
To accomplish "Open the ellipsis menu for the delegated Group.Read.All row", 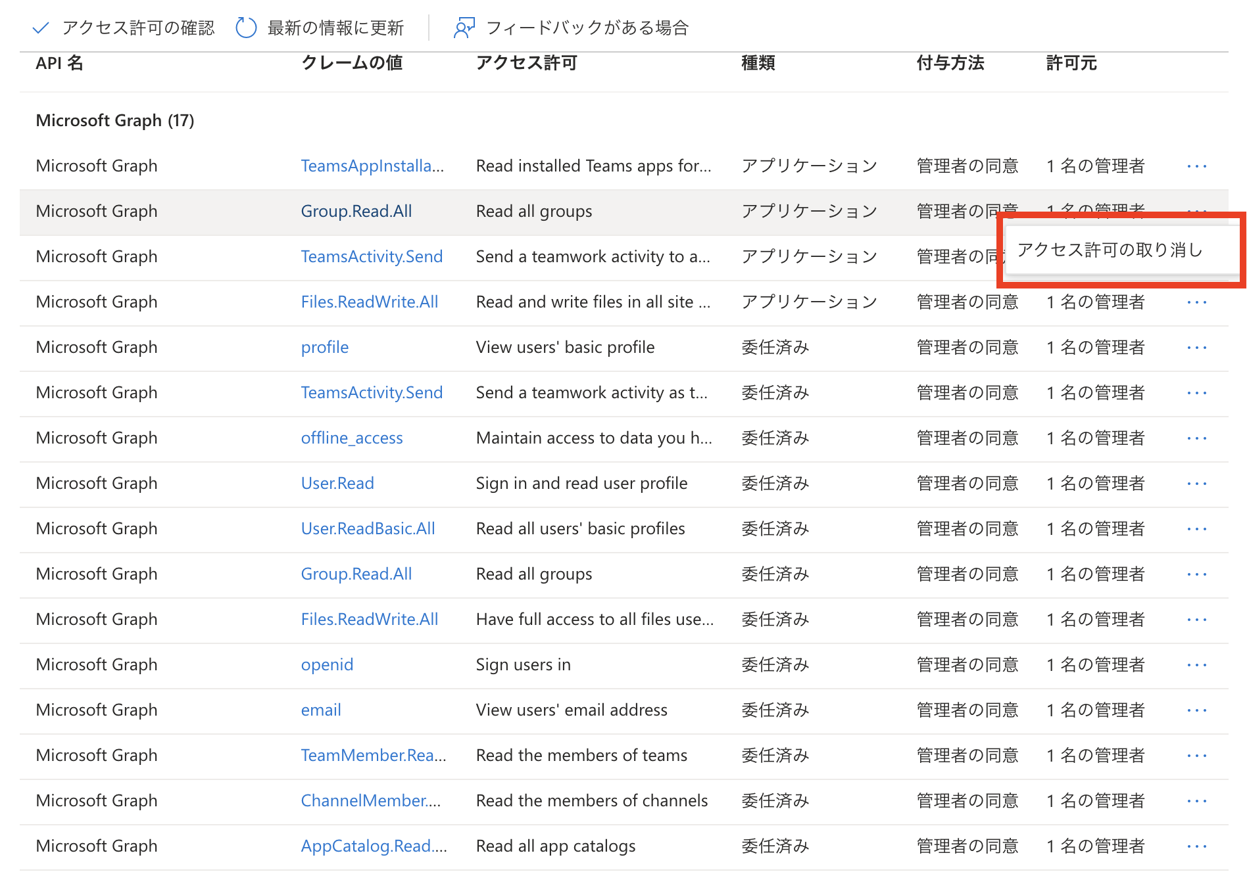I will pos(1197,574).
